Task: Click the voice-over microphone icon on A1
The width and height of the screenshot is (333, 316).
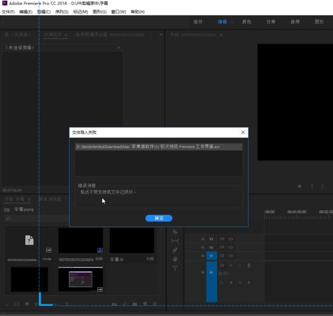Action: (249, 265)
